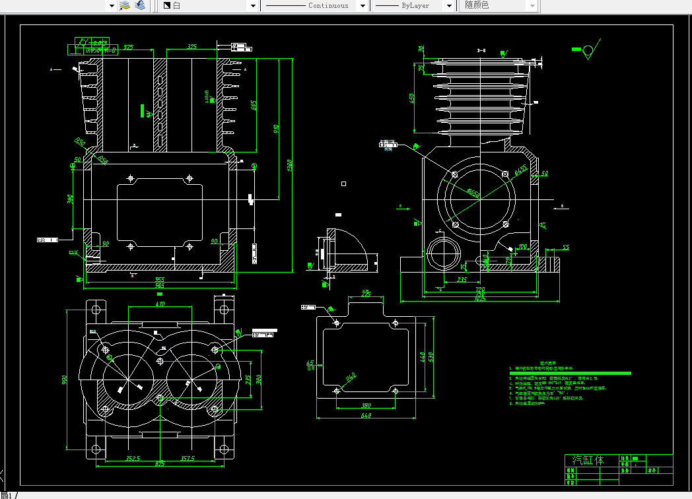The width and height of the screenshot is (692, 499).
Task: Select the 640 cover plate width dimension
Action: pyautogui.click(x=366, y=415)
